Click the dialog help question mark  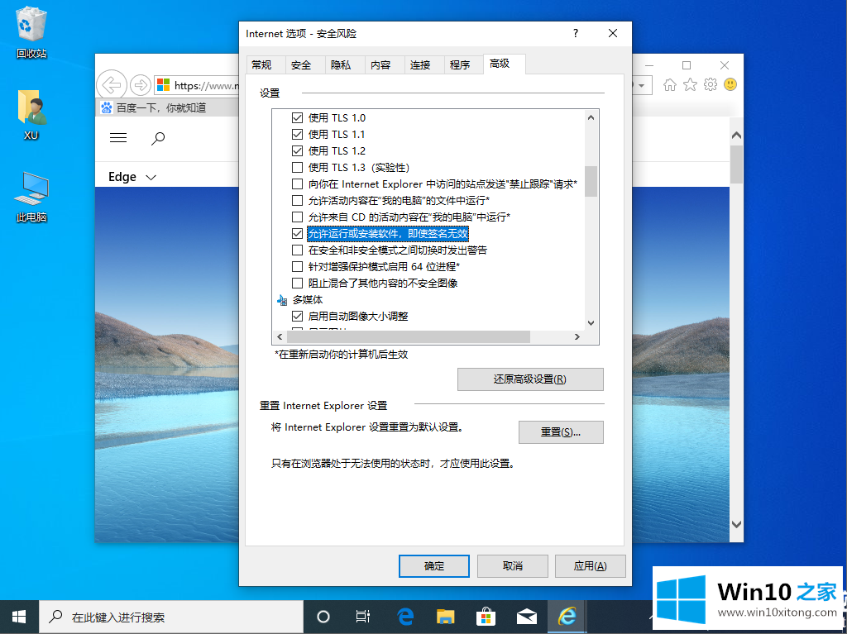[576, 33]
